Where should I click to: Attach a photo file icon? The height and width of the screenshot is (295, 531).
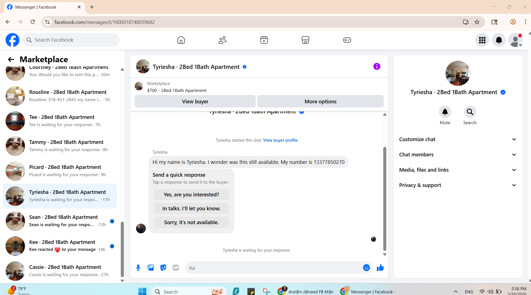point(151,268)
